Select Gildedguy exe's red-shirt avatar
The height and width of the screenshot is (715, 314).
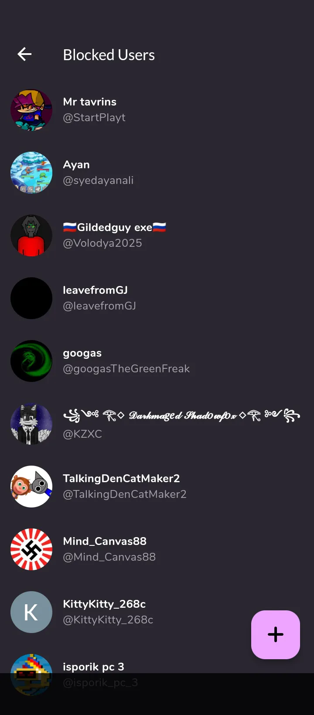point(31,236)
